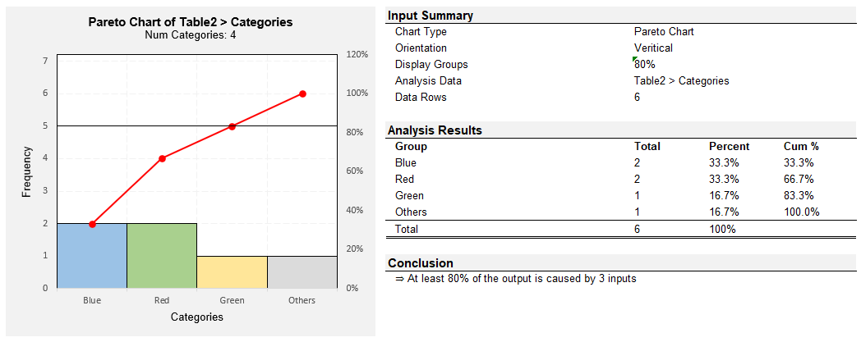
Task: Click the chart title Pareto Chart of Table2
Action: point(191,22)
